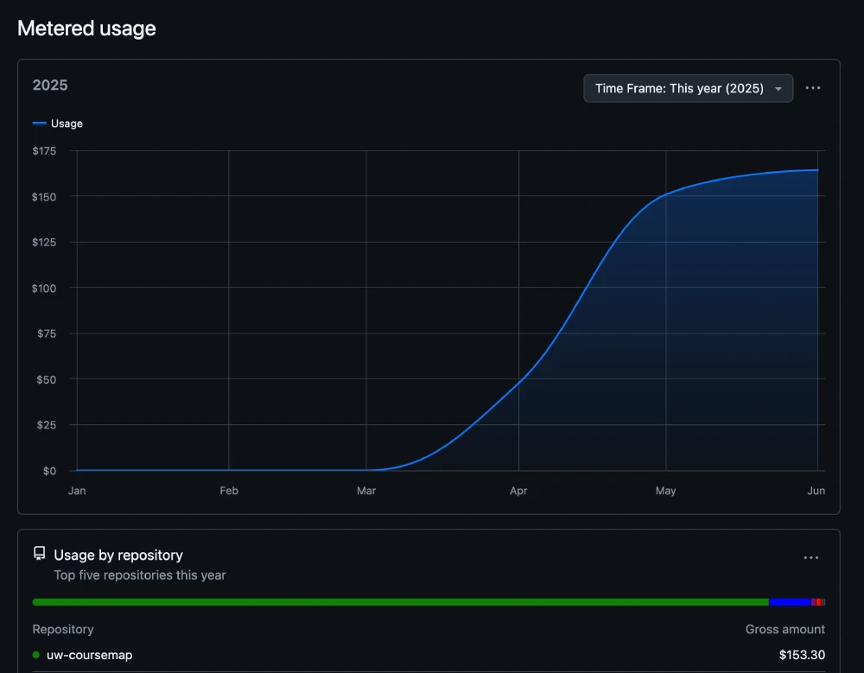The width and height of the screenshot is (864, 673).
Task: Toggle the Usage series in chart legend
Action: pyautogui.click(x=57, y=124)
